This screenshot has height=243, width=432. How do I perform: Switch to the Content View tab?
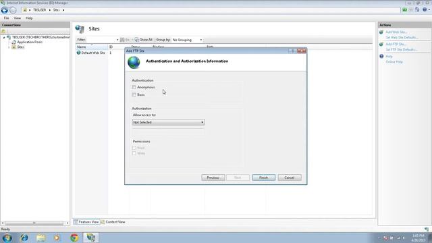point(113,222)
